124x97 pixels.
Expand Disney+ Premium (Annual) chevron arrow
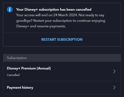114,71
